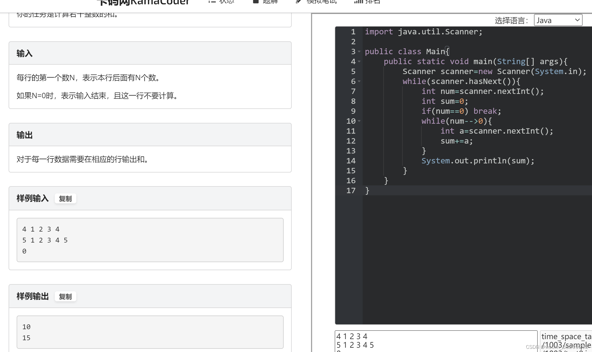Open the 题解 navigation item
Image resolution: width=592 pixels, height=352 pixels.
266,2
